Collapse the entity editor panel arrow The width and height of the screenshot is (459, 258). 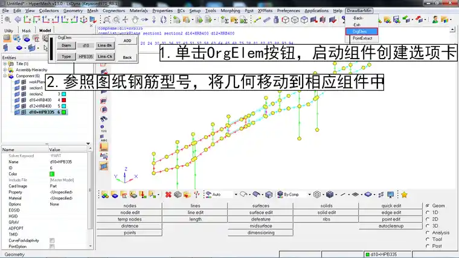(x=88, y=143)
